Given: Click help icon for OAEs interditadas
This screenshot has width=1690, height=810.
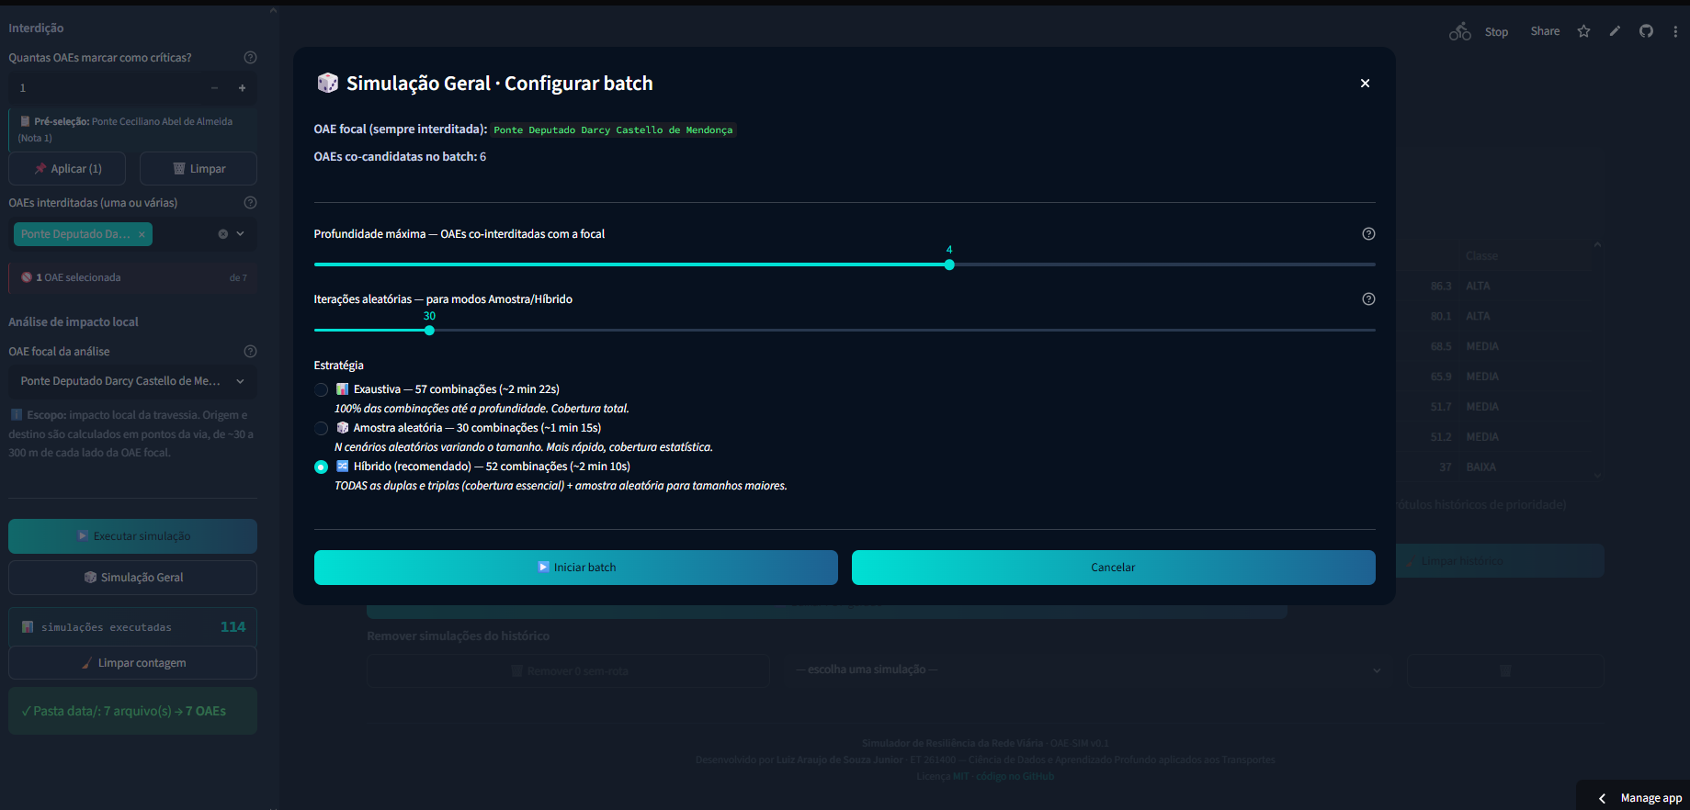Looking at the screenshot, I should [250, 203].
